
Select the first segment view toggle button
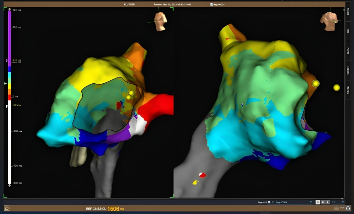click(318, 202)
